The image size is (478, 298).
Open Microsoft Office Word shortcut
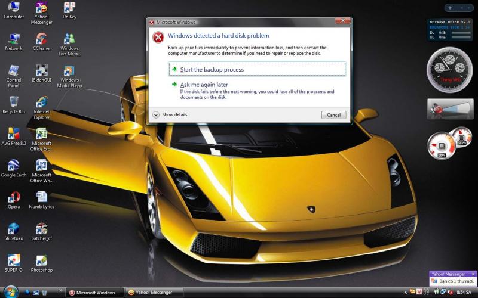point(42,165)
